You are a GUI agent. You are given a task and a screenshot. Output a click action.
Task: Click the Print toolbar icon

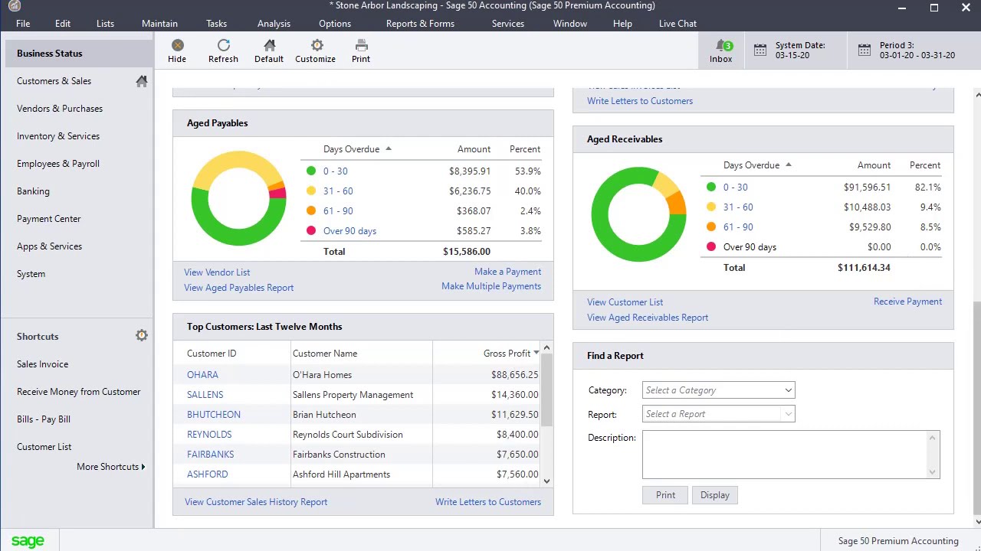(x=361, y=46)
